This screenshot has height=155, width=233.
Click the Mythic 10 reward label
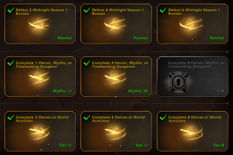pyautogui.click(x=138, y=91)
